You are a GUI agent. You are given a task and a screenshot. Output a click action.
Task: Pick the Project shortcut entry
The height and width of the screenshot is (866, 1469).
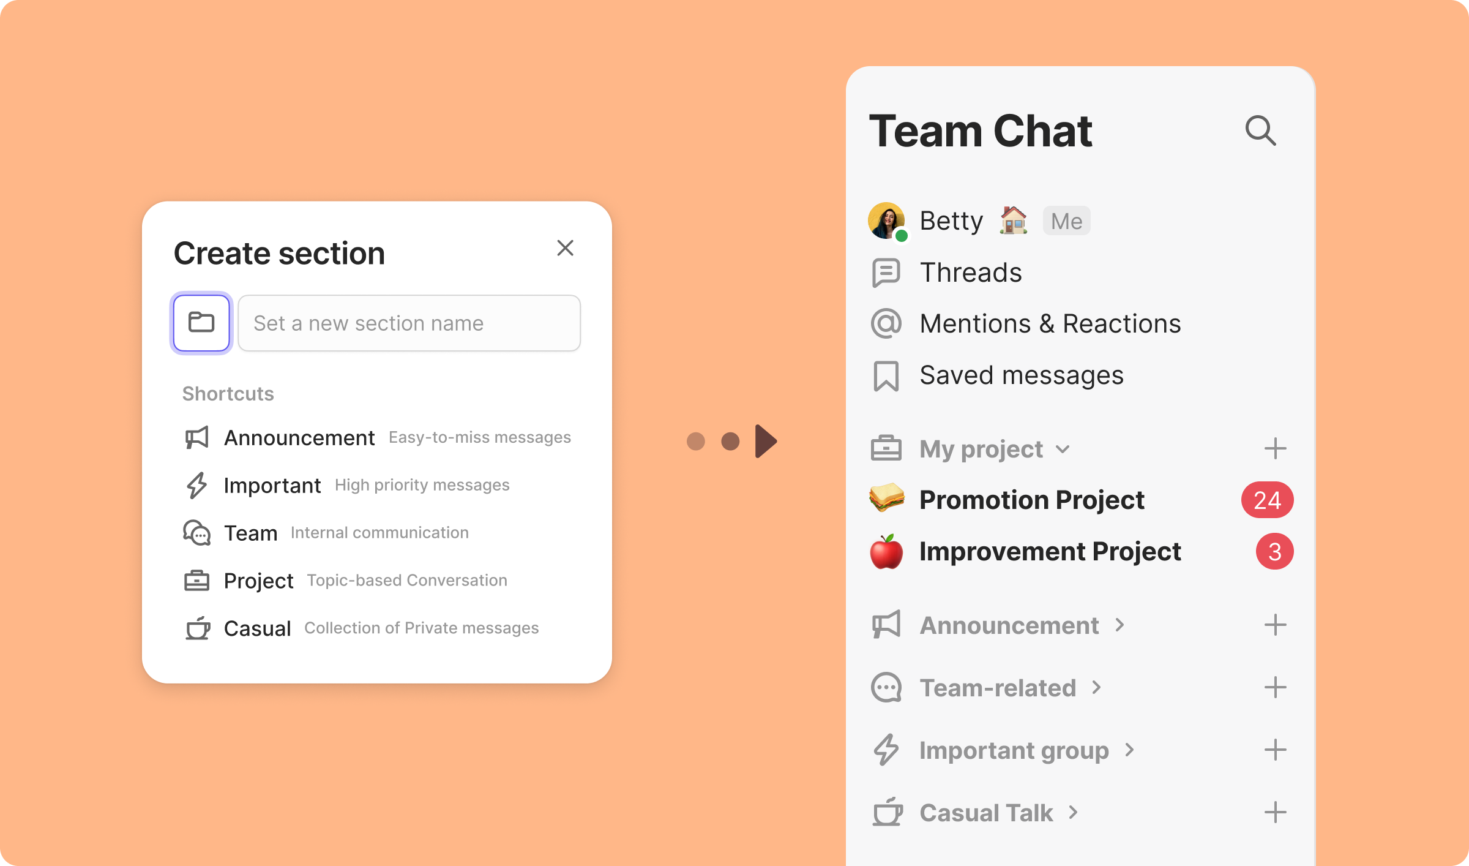tap(258, 581)
